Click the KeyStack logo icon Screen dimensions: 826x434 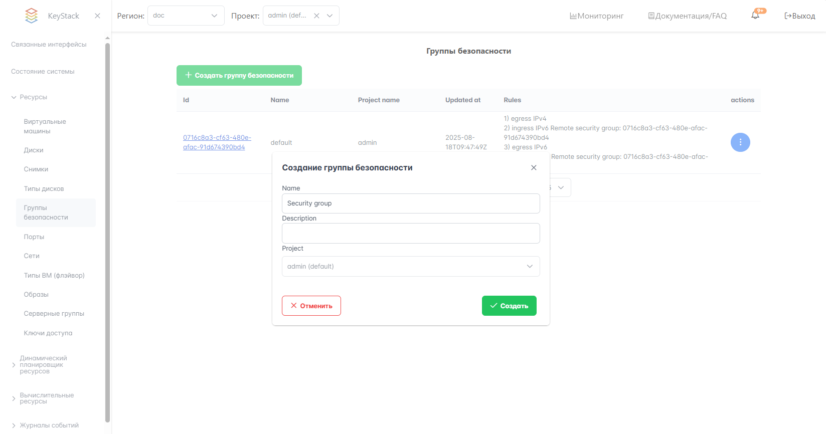click(31, 16)
